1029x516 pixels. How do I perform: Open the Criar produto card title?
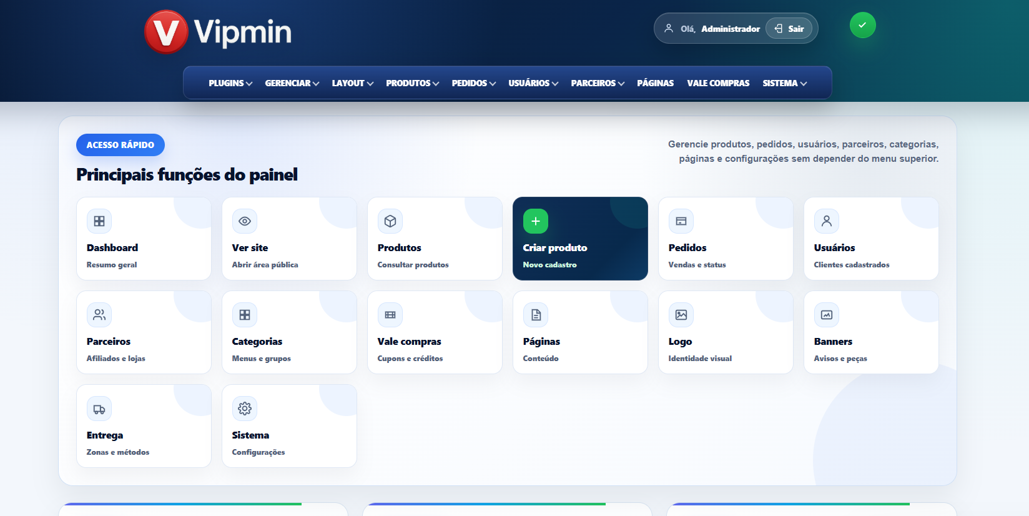555,248
